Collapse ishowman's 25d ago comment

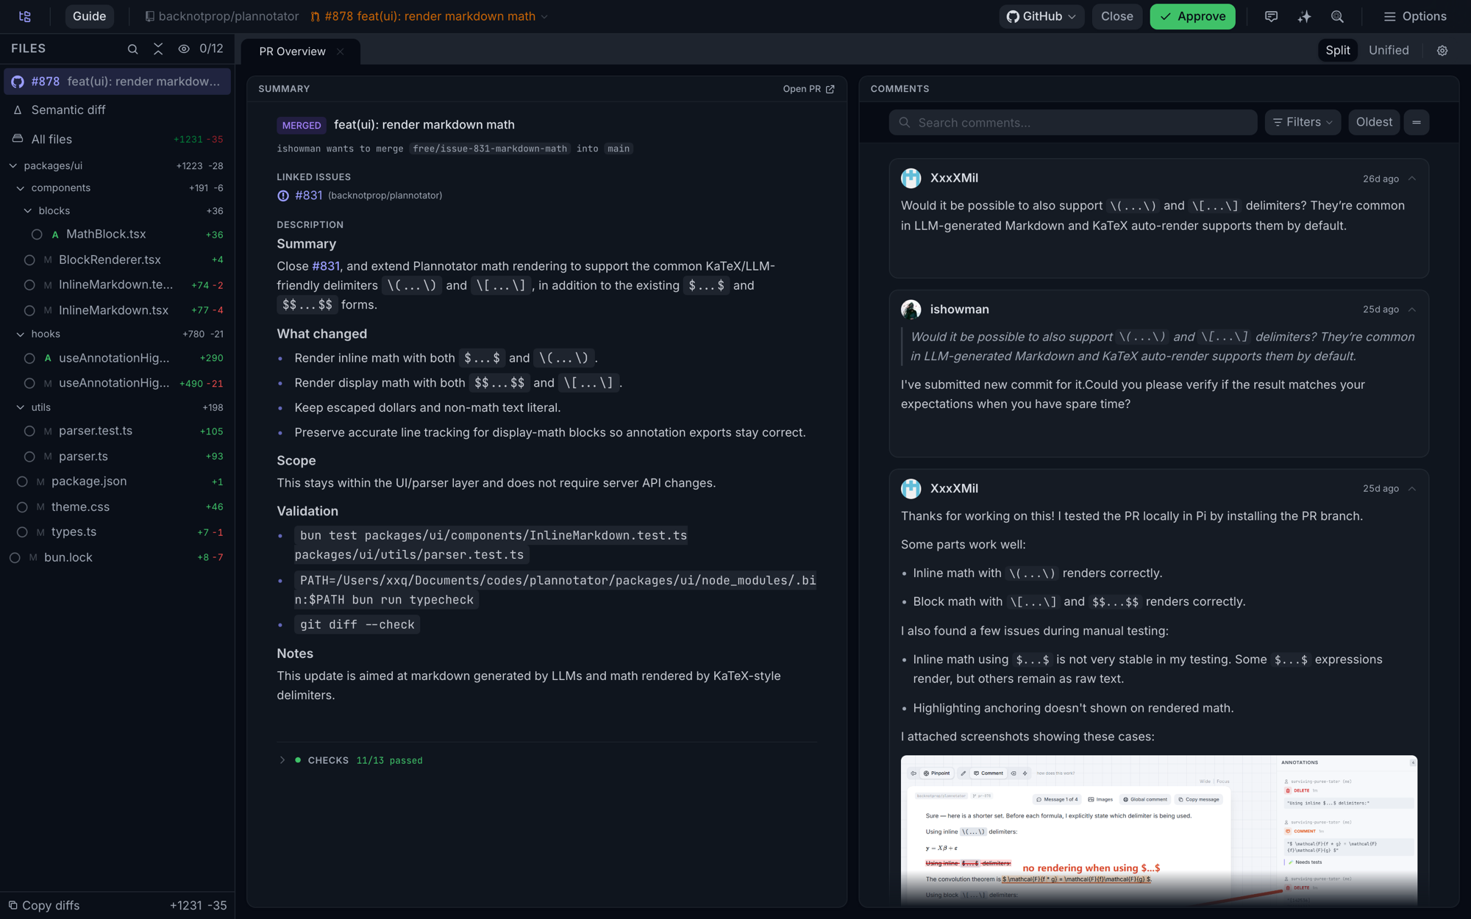(1412, 310)
